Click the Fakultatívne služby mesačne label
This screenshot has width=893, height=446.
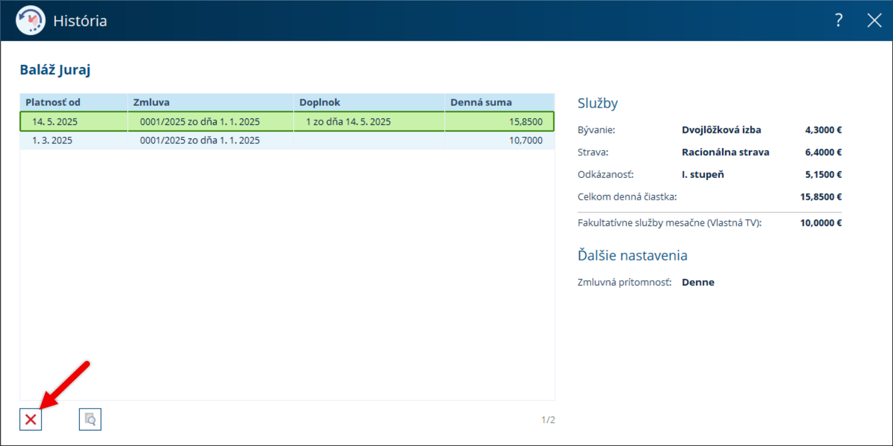tap(670, 223)
